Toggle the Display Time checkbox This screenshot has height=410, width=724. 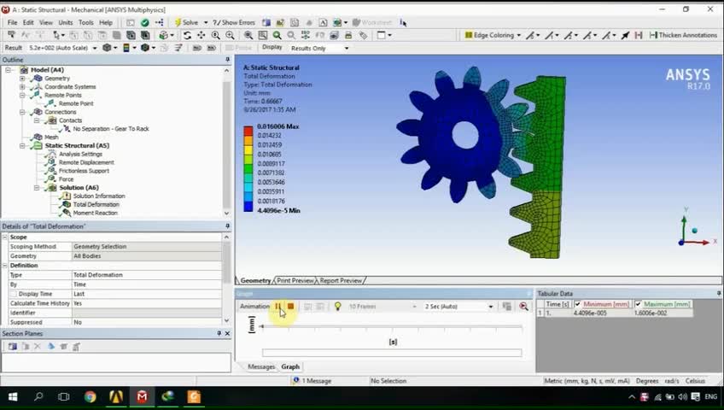coord(14,294)
